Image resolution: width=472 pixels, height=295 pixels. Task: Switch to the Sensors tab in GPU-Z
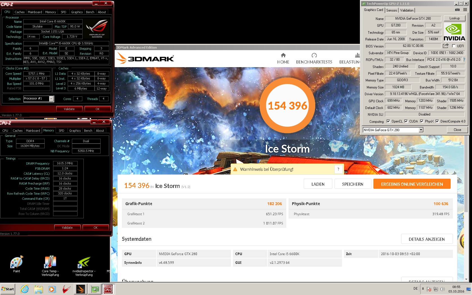click(x=392, y=10)
